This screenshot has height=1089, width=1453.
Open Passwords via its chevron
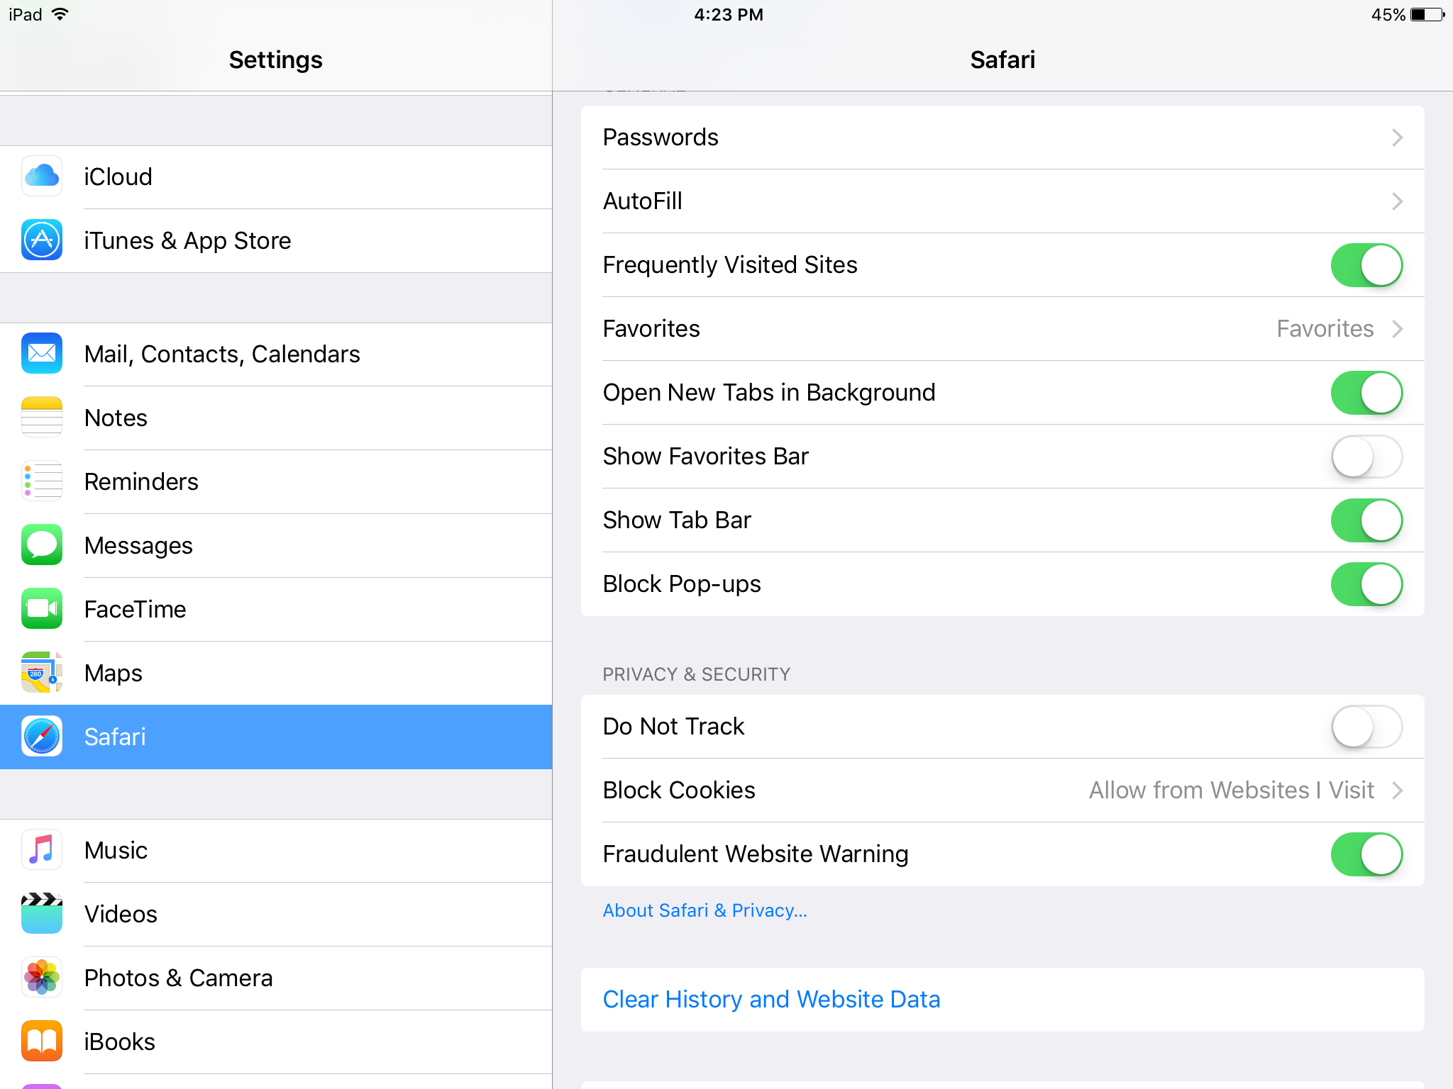(x=1397, y=138)
